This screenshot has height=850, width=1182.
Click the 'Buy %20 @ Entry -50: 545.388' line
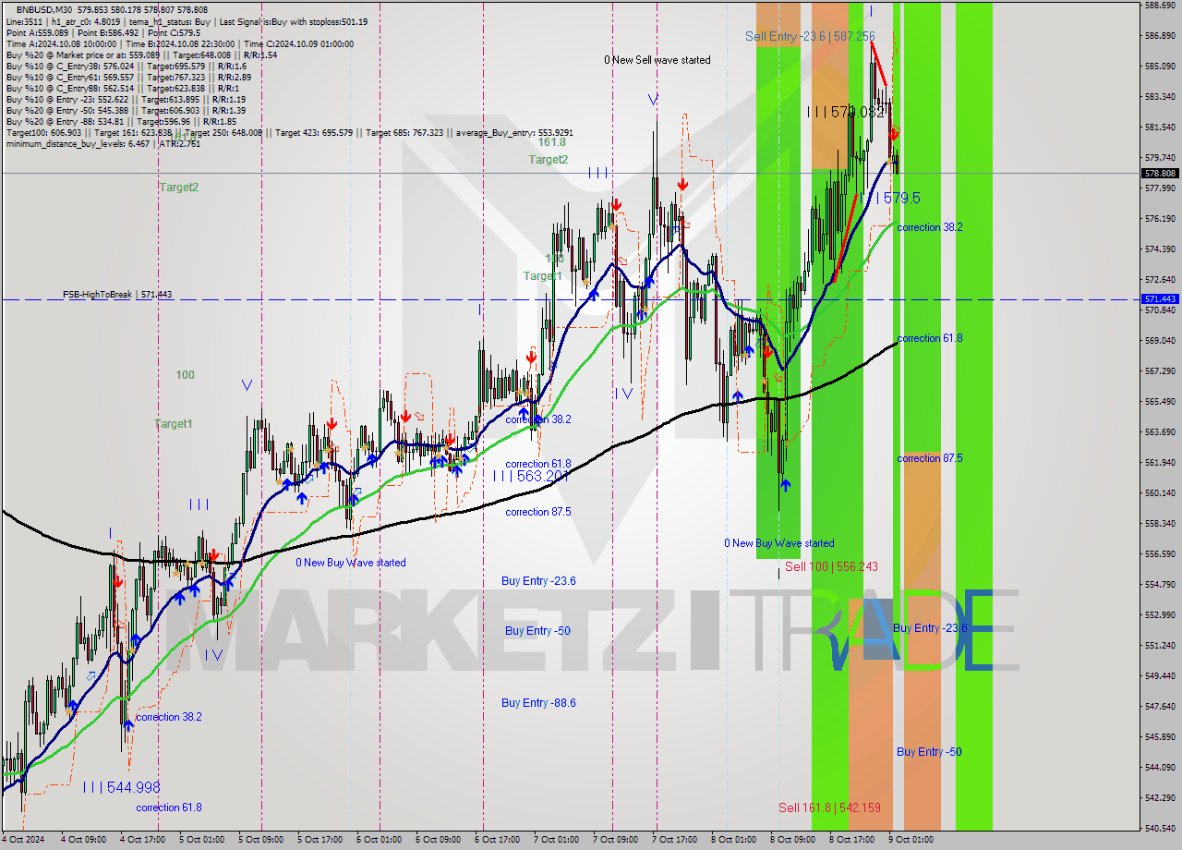(126, 110)
